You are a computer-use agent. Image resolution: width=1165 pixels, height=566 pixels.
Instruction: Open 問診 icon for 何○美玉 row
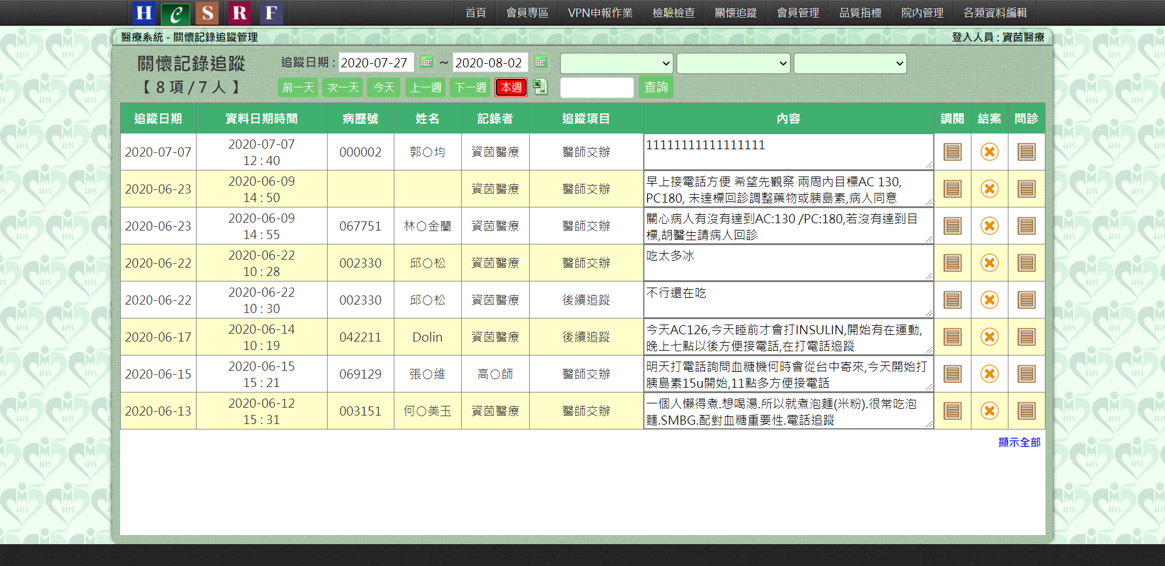pyautogui.click(x=1027, y=411)
